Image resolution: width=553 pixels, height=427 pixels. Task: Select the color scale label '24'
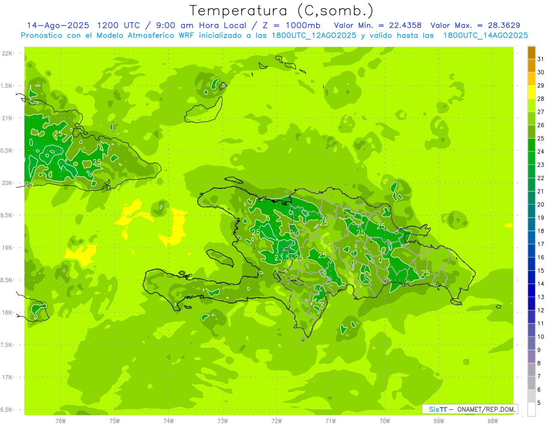pyautogui.click(x=541, y=152)
